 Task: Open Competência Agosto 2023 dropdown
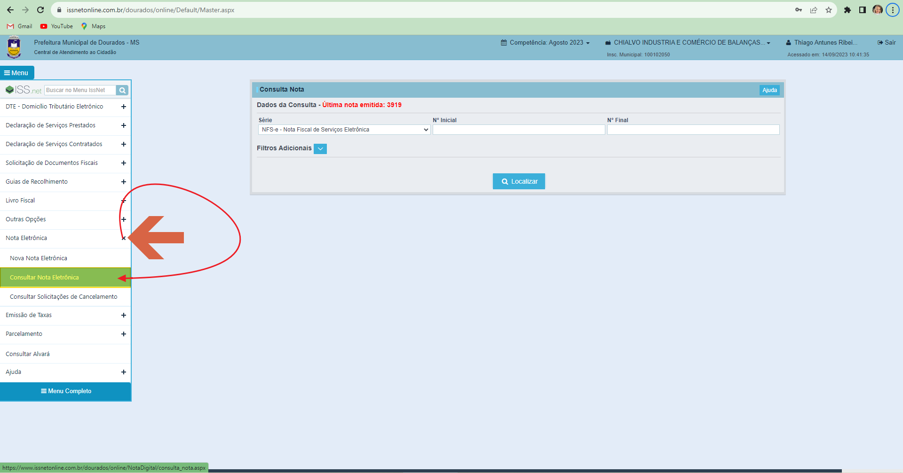pyautogui.click(x=545, y=42)
